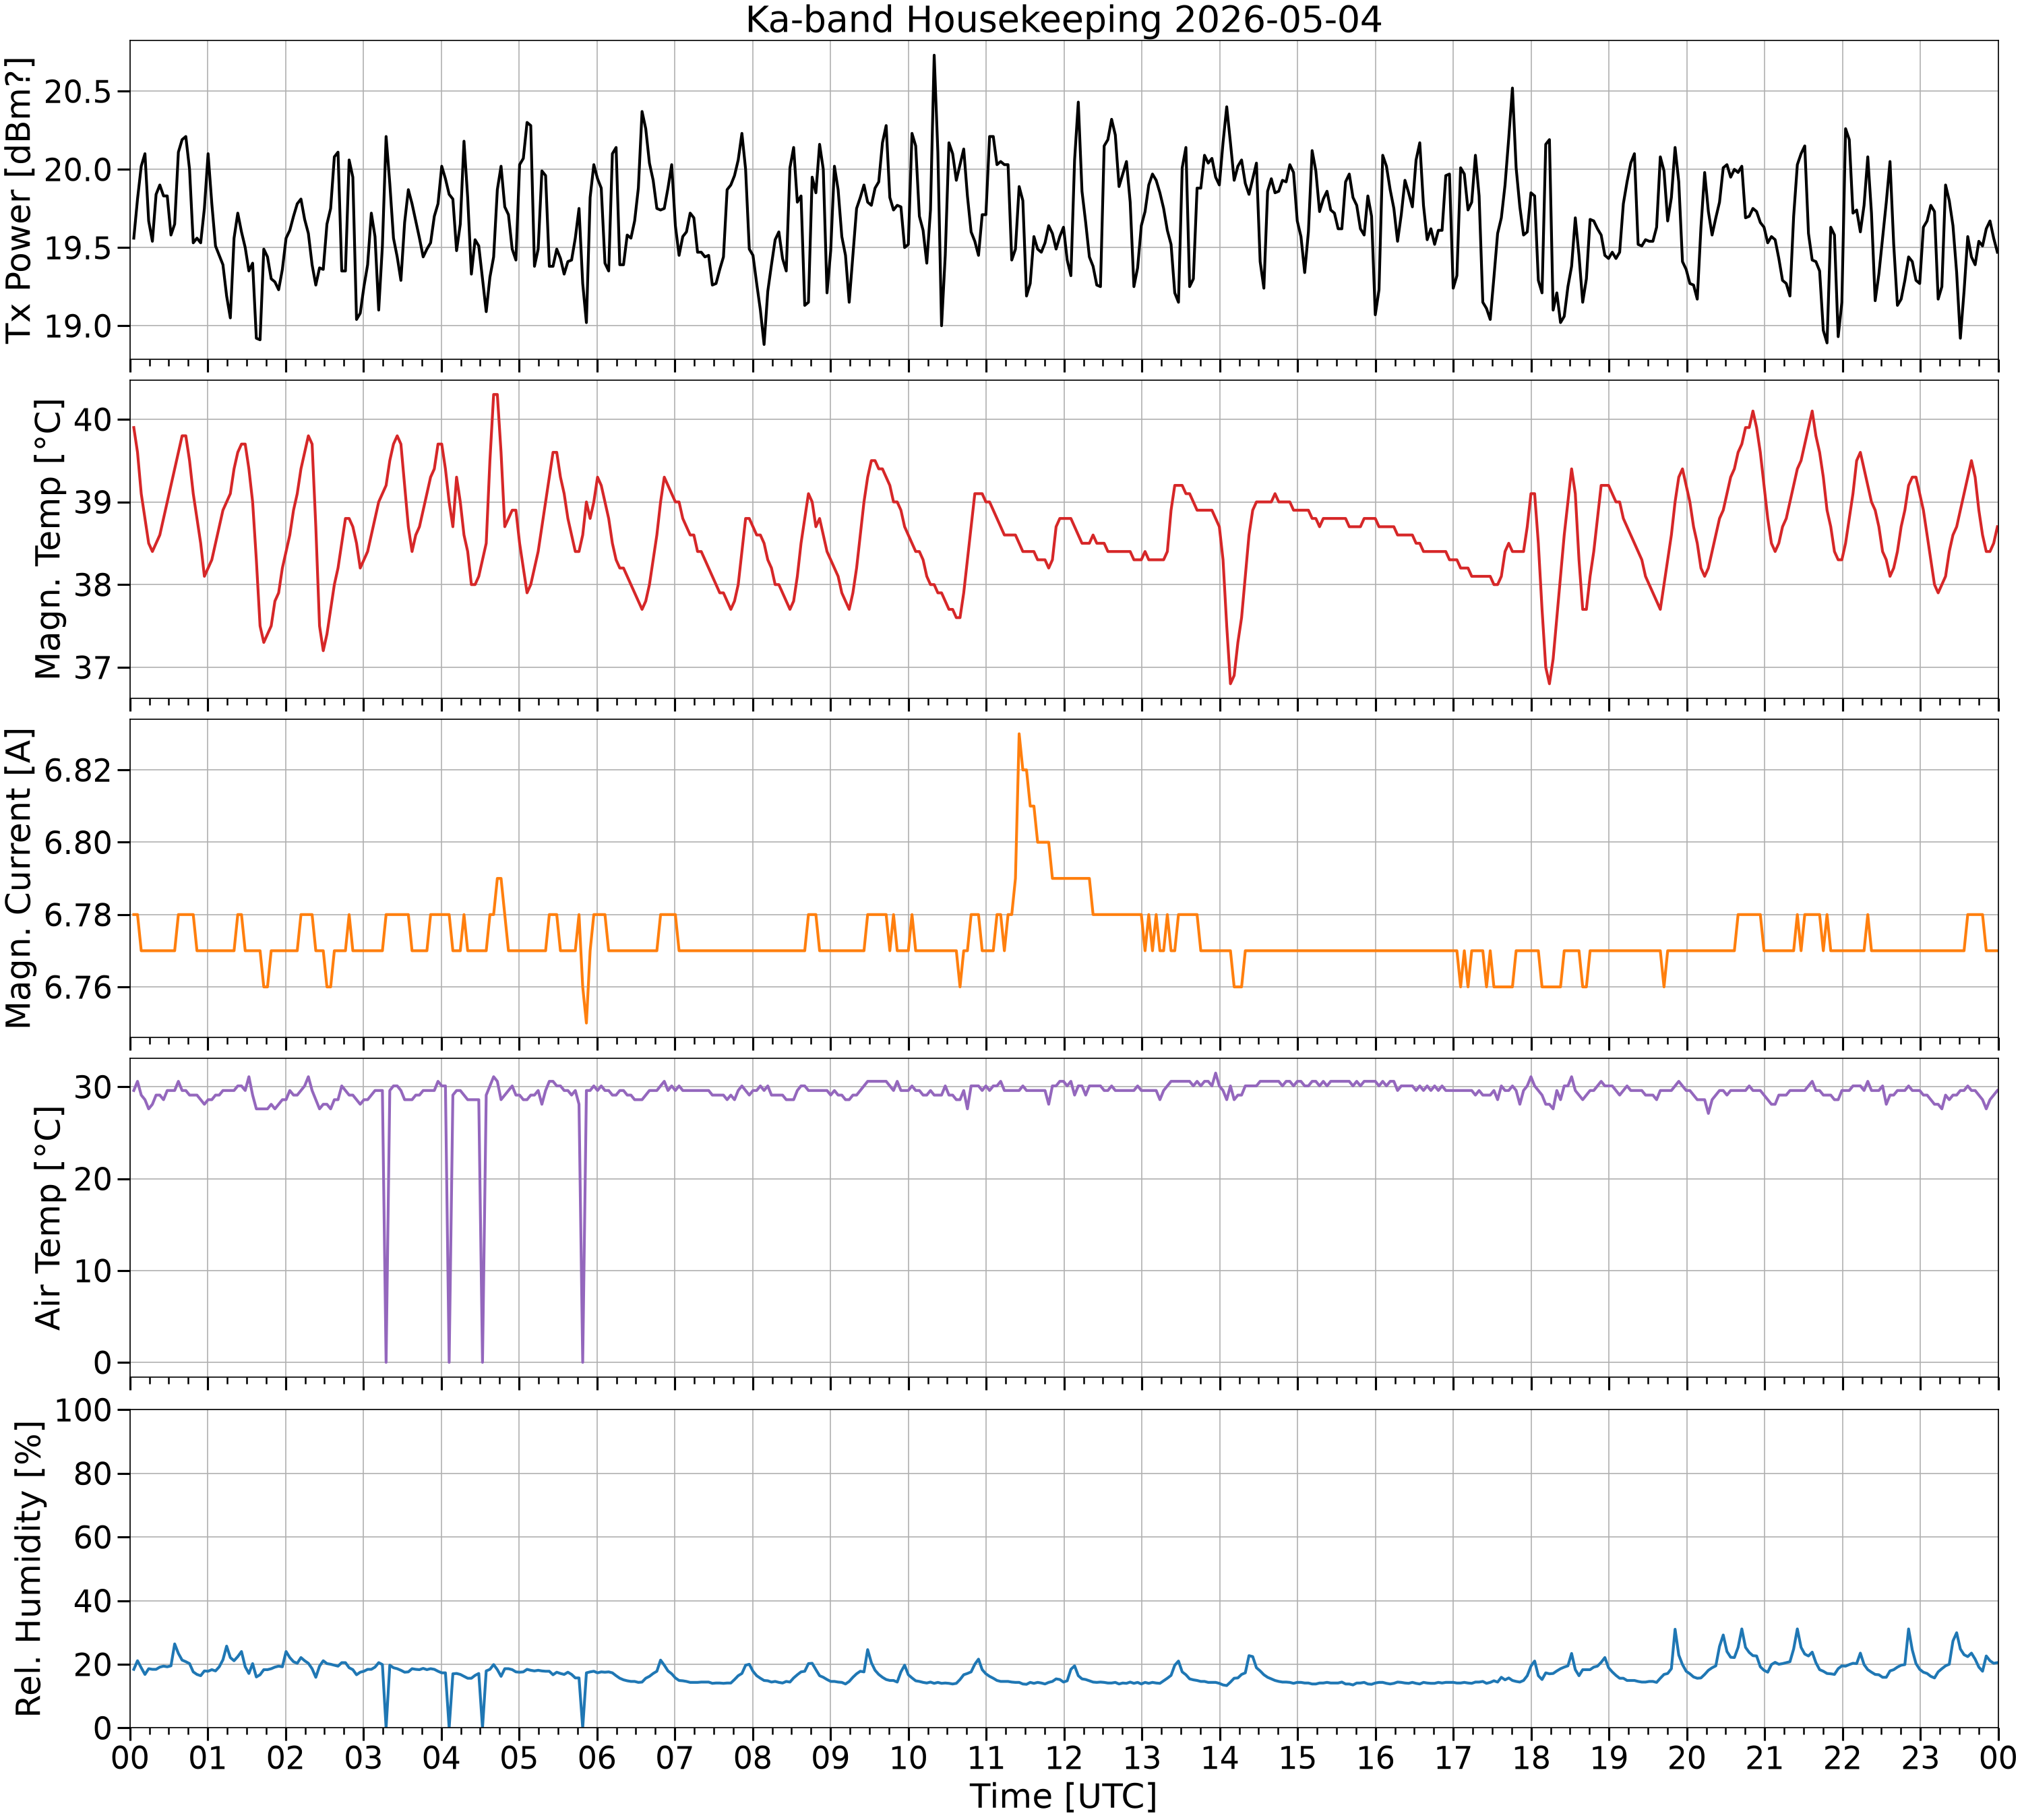2022x1820 pixels.
Task: Click the magnetron current minimum near 05:50
Action: tap(586, 1022)
